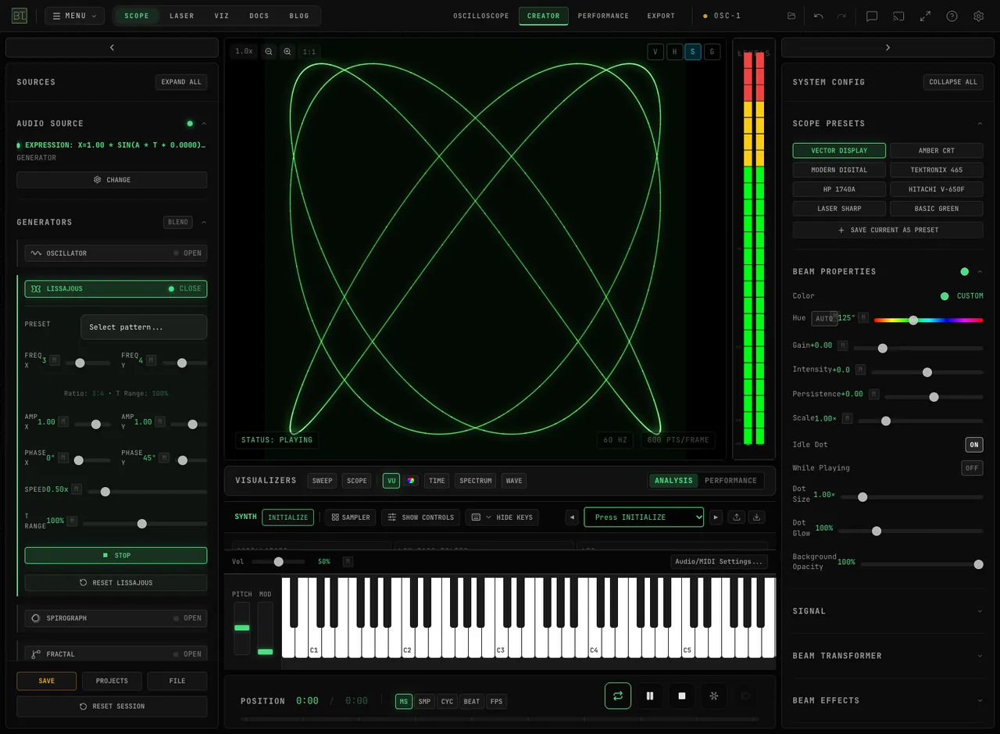The width and height of the screenshot is (1000, 734).
Task: Toggle the V display mode button
Action: click(655, 52)
